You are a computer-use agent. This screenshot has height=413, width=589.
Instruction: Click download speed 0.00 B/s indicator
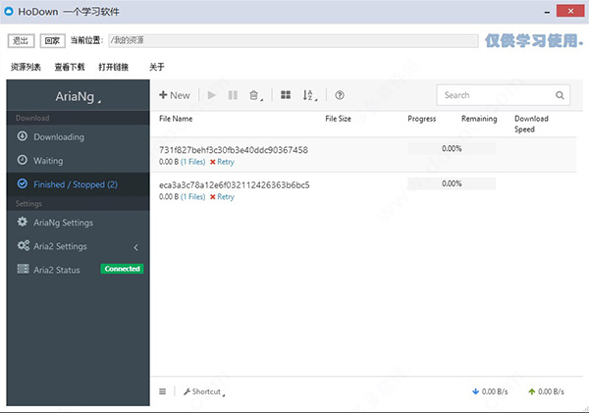(x=490, y=391)
